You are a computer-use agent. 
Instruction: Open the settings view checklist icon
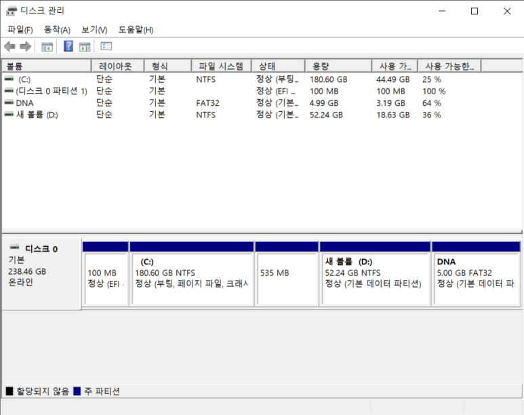point(106,46)
